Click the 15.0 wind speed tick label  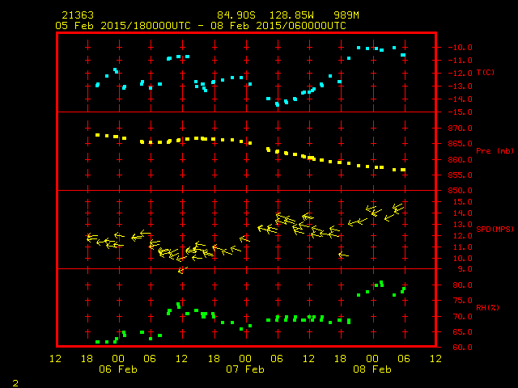[462, 201]
